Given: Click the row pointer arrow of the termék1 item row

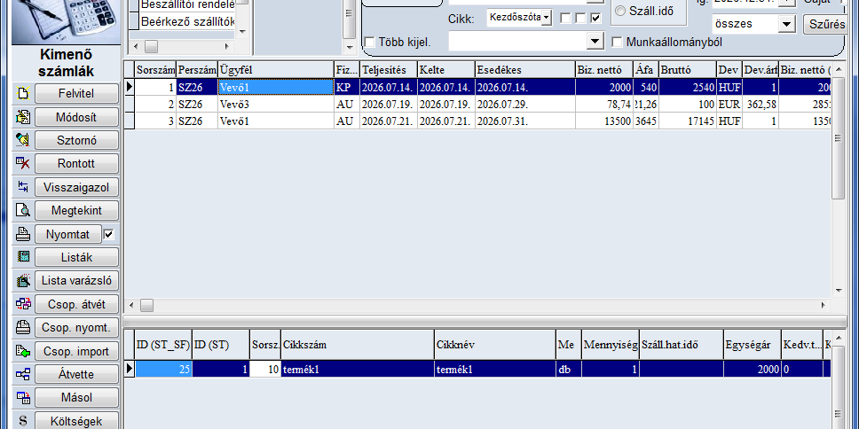Looking at the screenshot, I should [130, 369].
